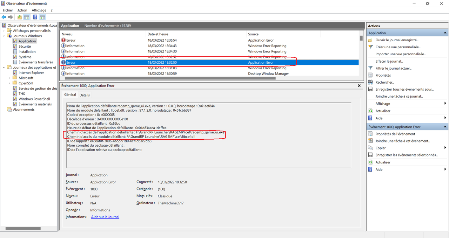Viewport: 449px width, 238px height.
Task: Click red error icon of 18:35:54 event
Action: coord(63,40)
